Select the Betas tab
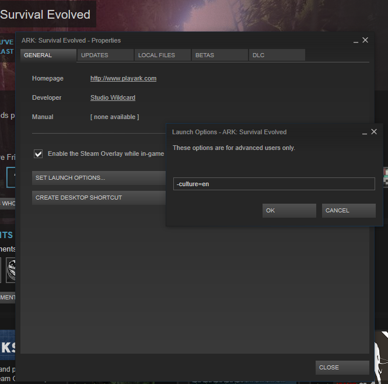This screenshot has width=388, height=384. tap(219, 55)
